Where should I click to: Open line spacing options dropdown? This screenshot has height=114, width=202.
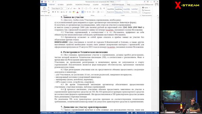point(94,12)
